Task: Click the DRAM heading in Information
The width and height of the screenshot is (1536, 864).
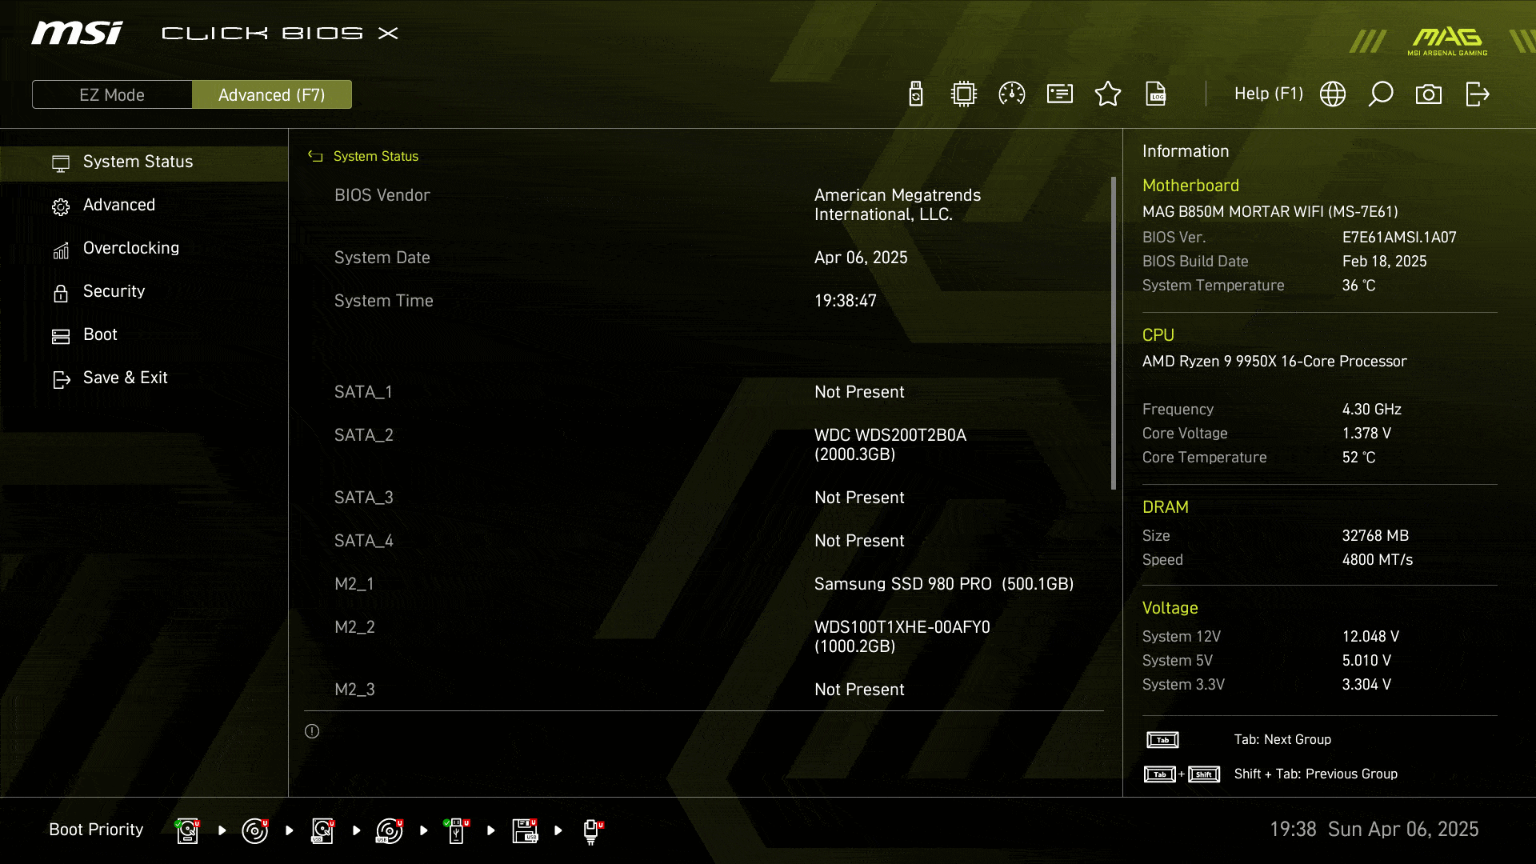Action: coord(1165,507)
